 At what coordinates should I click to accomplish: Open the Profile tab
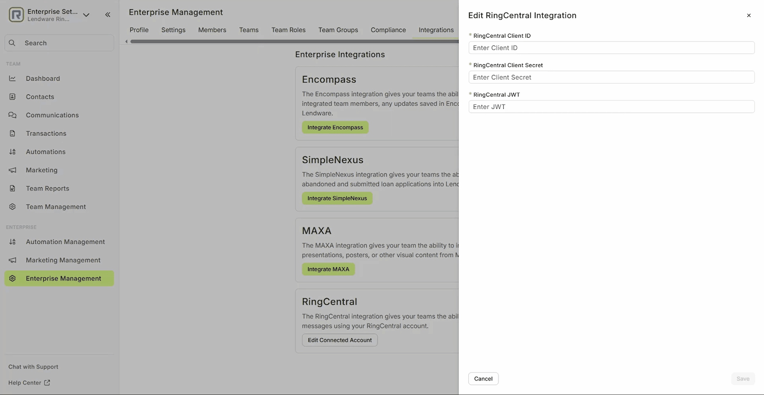[x=139, y=30]
